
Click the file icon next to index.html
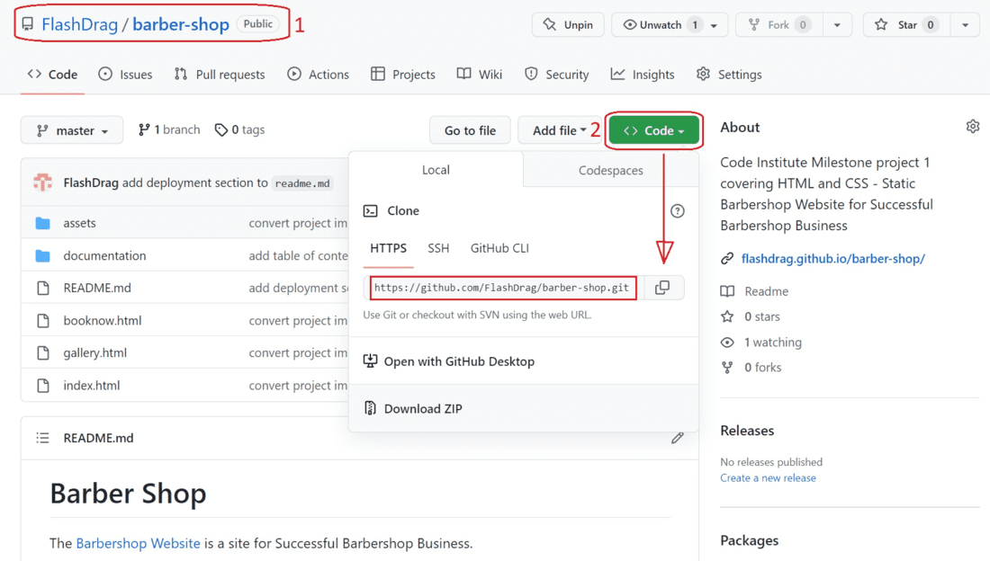click(x=43, y=386)
